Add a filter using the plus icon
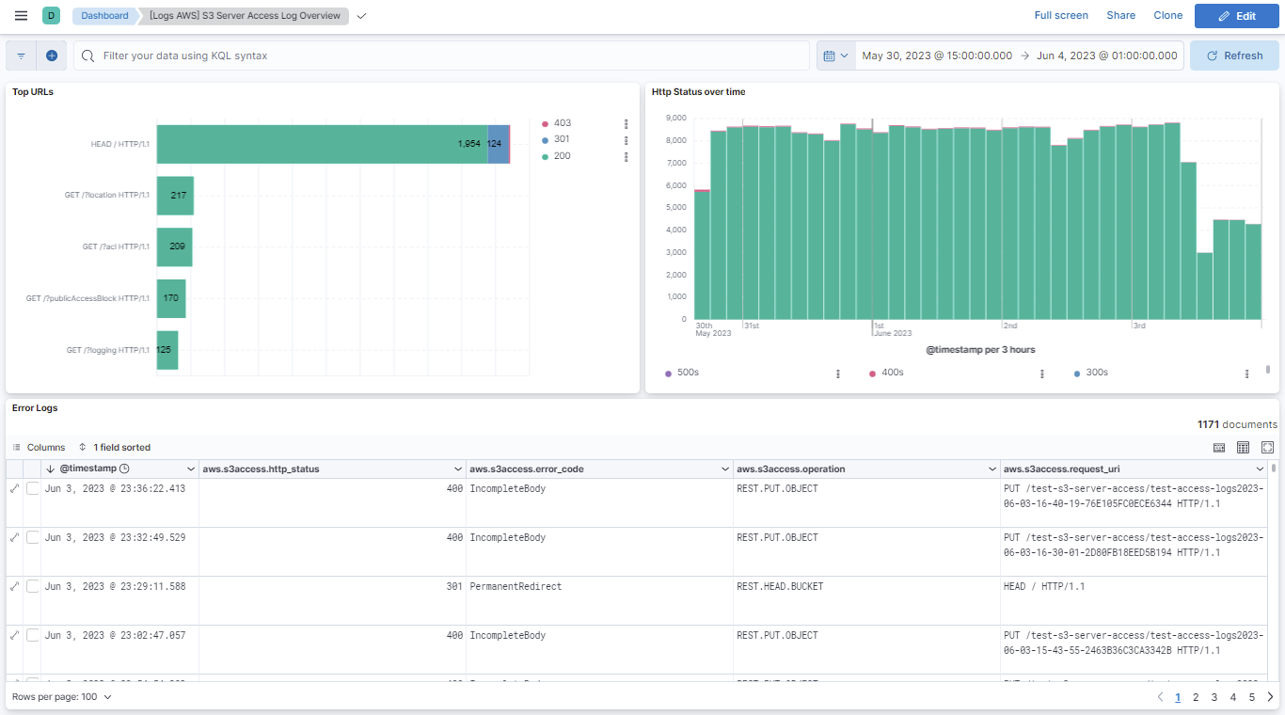Image resolution: width=1285 pixels, height=715 pixels. 52,55
